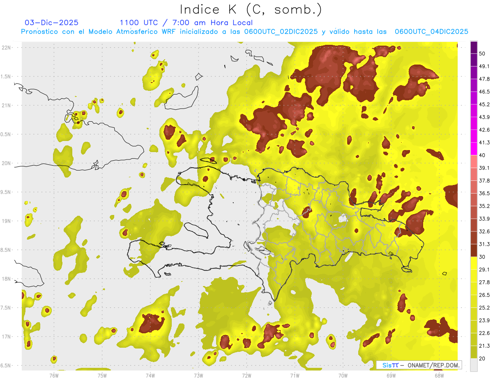Screen dimensions: 493x381
Task: Click the legend value "43.9"
Action: coord(484,117)
